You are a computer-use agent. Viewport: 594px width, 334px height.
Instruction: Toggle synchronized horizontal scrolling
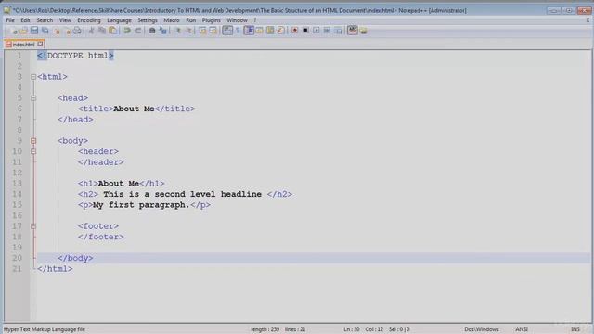213,31
